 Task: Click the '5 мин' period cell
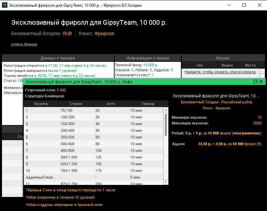click(x=135, y=177)
